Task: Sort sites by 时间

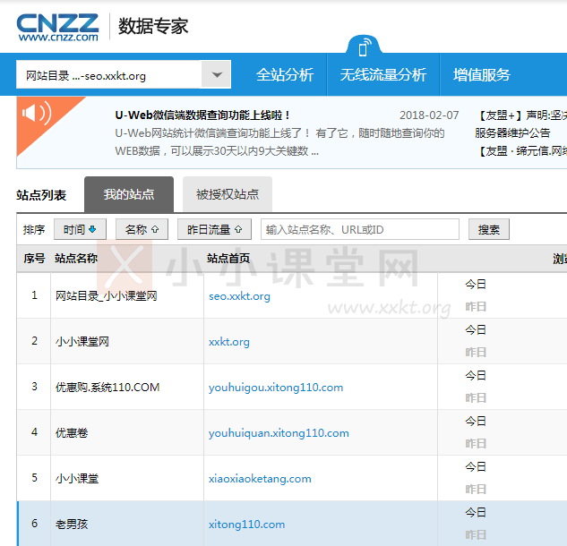Action: (x=80, y=229)
